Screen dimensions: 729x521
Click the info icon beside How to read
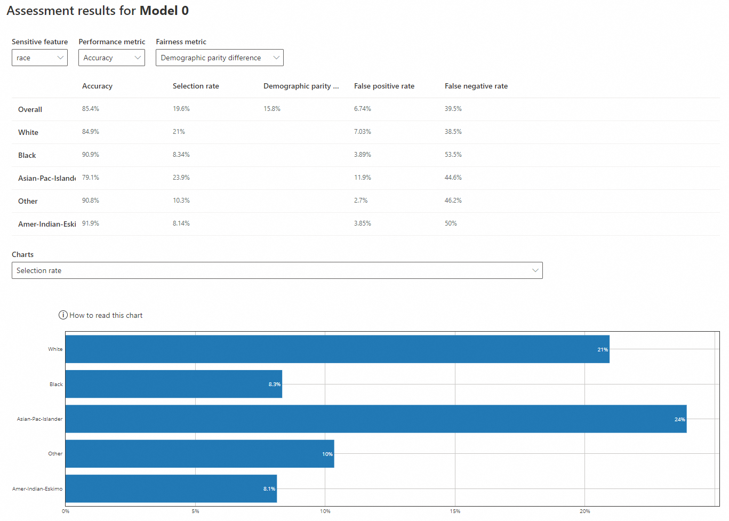tap(63, 315)
